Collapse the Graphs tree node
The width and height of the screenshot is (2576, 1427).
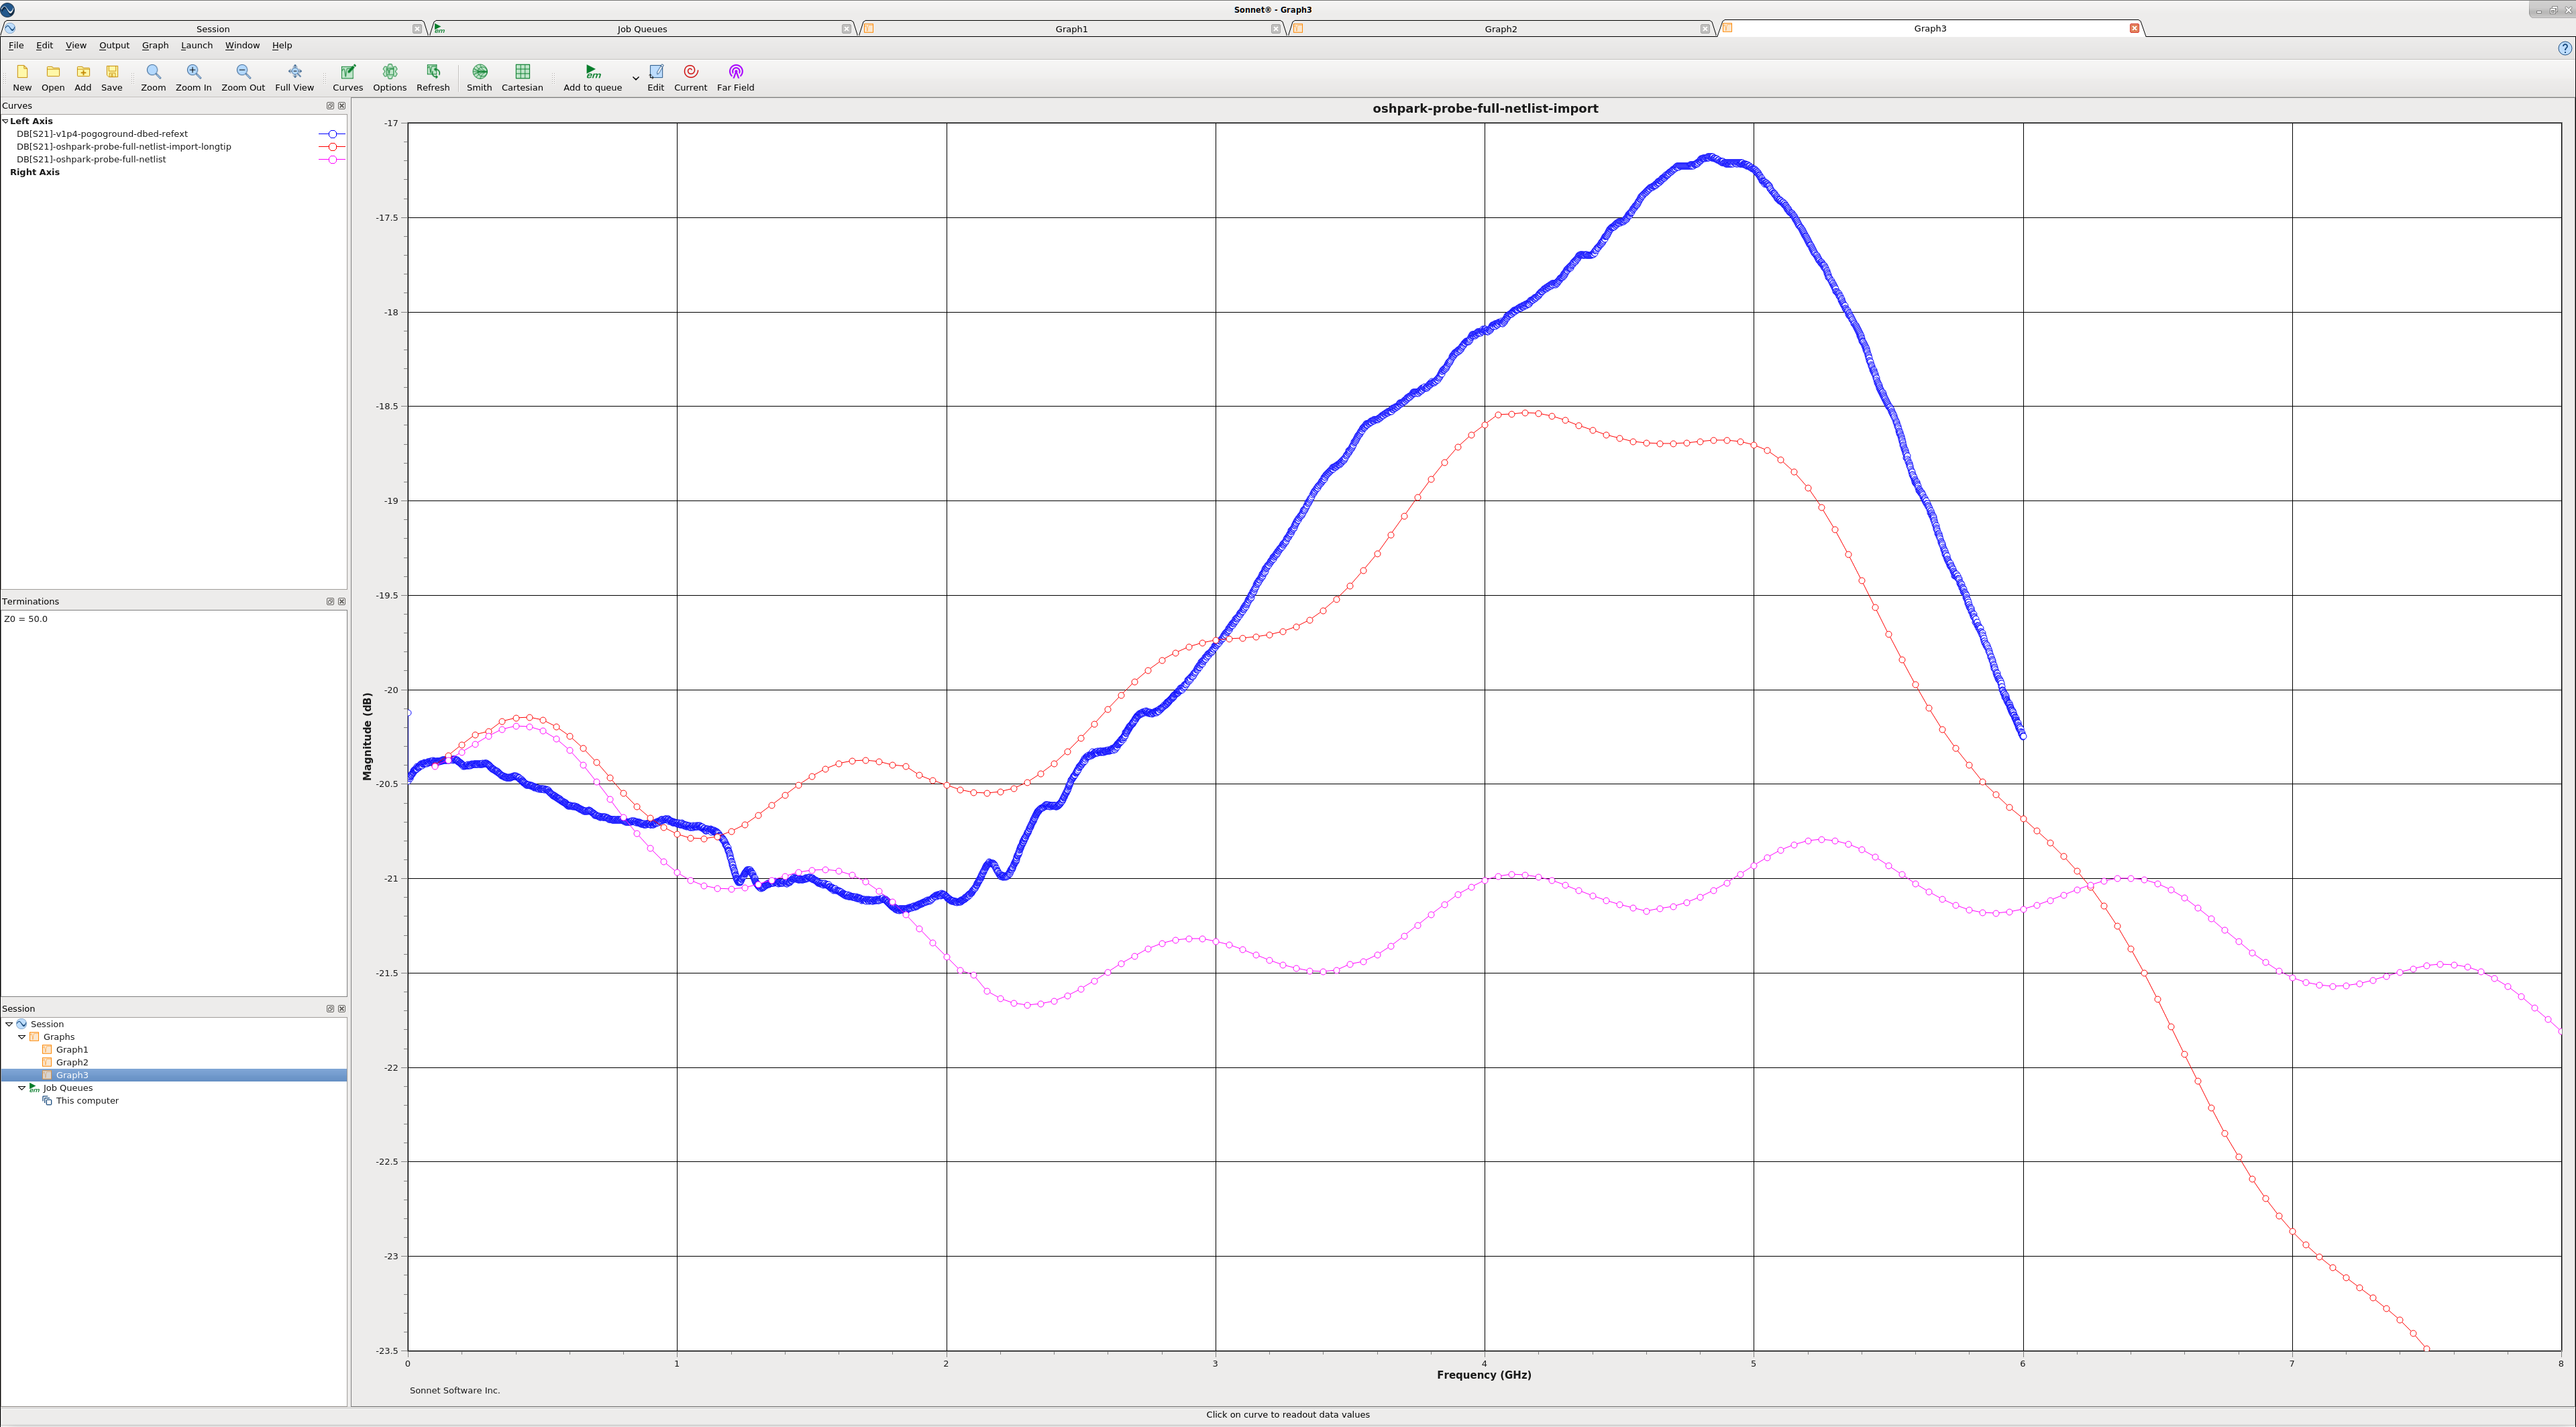coord(22,1037)
